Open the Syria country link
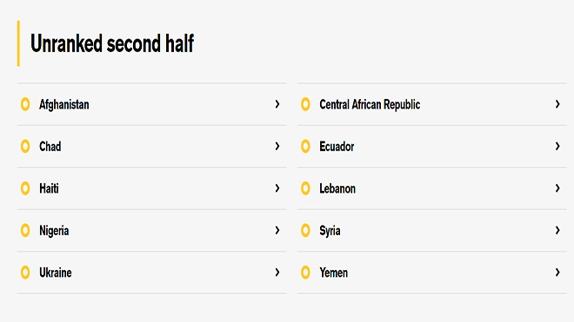This screenshot has height=322, width=574. click(x=330, y=231)
